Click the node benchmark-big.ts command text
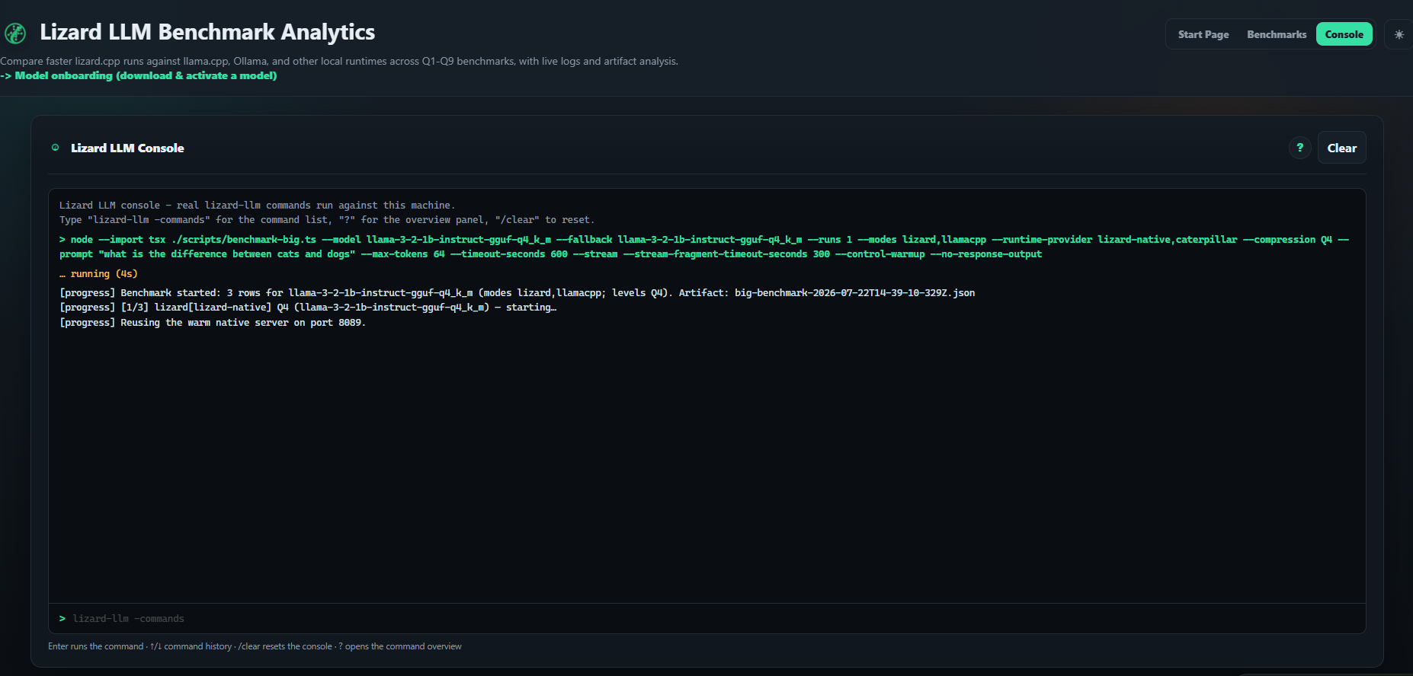Screen dimensions: 1413x676 point(704,247)
